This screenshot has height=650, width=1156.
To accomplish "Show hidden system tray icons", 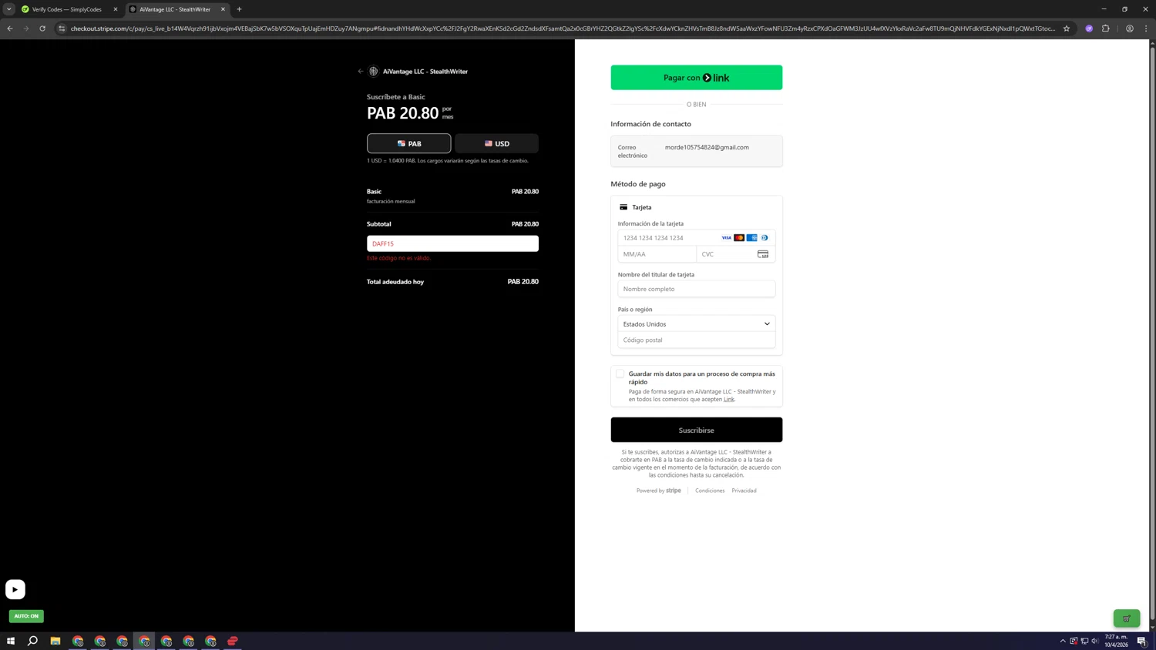I will click(1063, 641).
